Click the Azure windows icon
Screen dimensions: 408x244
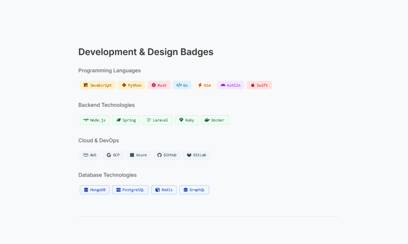coord(132,155)
